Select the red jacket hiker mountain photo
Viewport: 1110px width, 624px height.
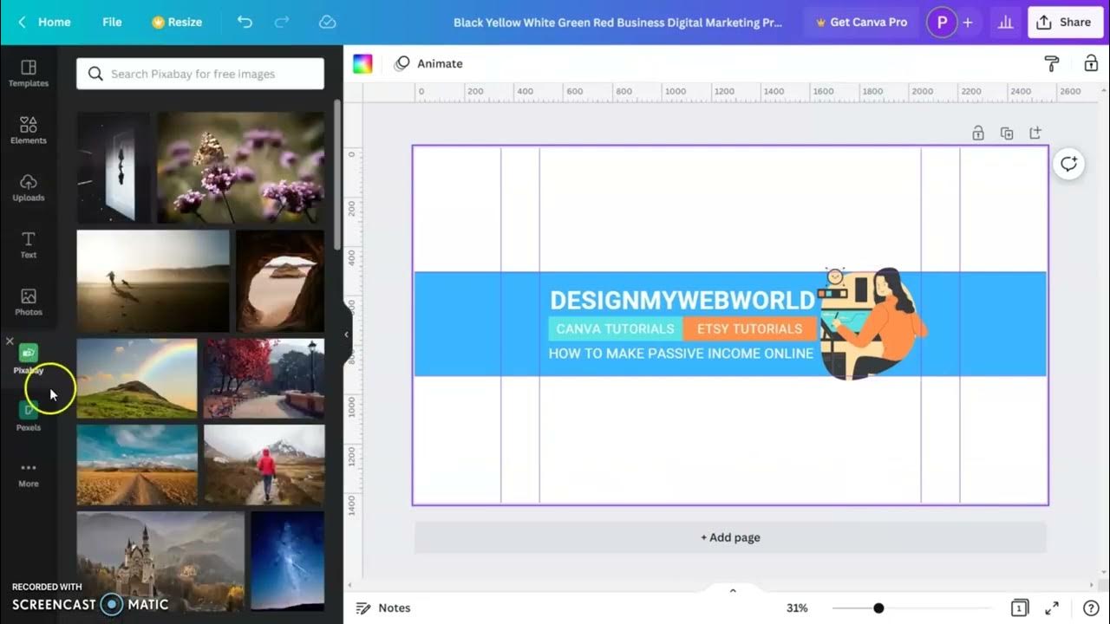[x=264, y=465]
